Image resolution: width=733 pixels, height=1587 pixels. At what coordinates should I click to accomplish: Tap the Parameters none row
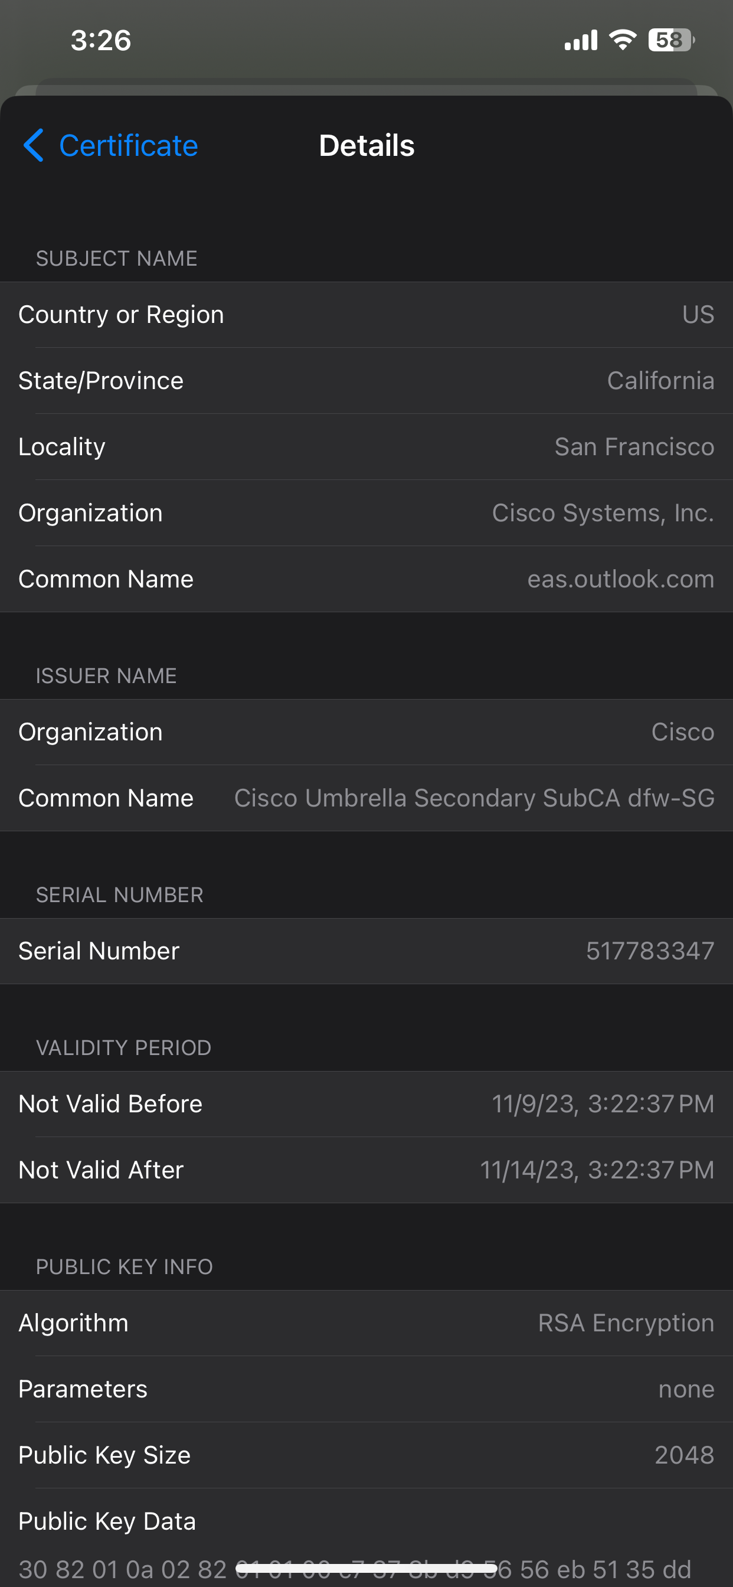click(x=366, y=1389)
